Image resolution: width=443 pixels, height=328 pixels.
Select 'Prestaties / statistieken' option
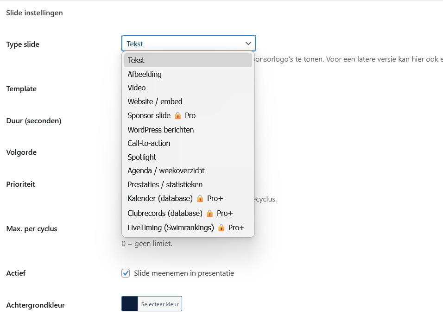coord(165,184)
